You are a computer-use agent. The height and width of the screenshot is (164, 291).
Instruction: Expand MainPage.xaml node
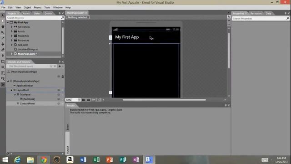(x=12, y=54)
